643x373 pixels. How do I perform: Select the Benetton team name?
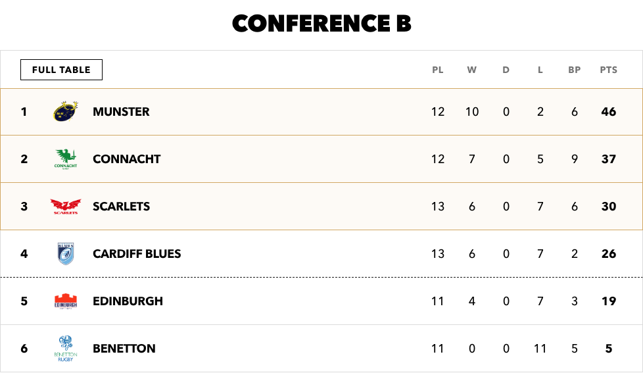point(124,349)
